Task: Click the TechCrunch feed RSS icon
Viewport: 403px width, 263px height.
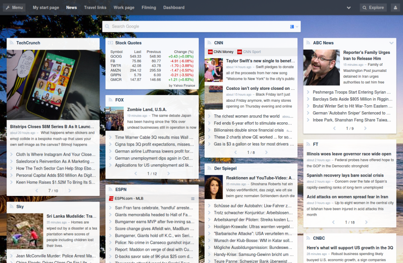Action: [x=11, y=43]
